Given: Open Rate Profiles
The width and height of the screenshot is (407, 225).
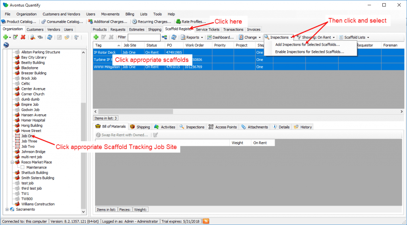Looking at the screenshot, I should tap(191, 21).
